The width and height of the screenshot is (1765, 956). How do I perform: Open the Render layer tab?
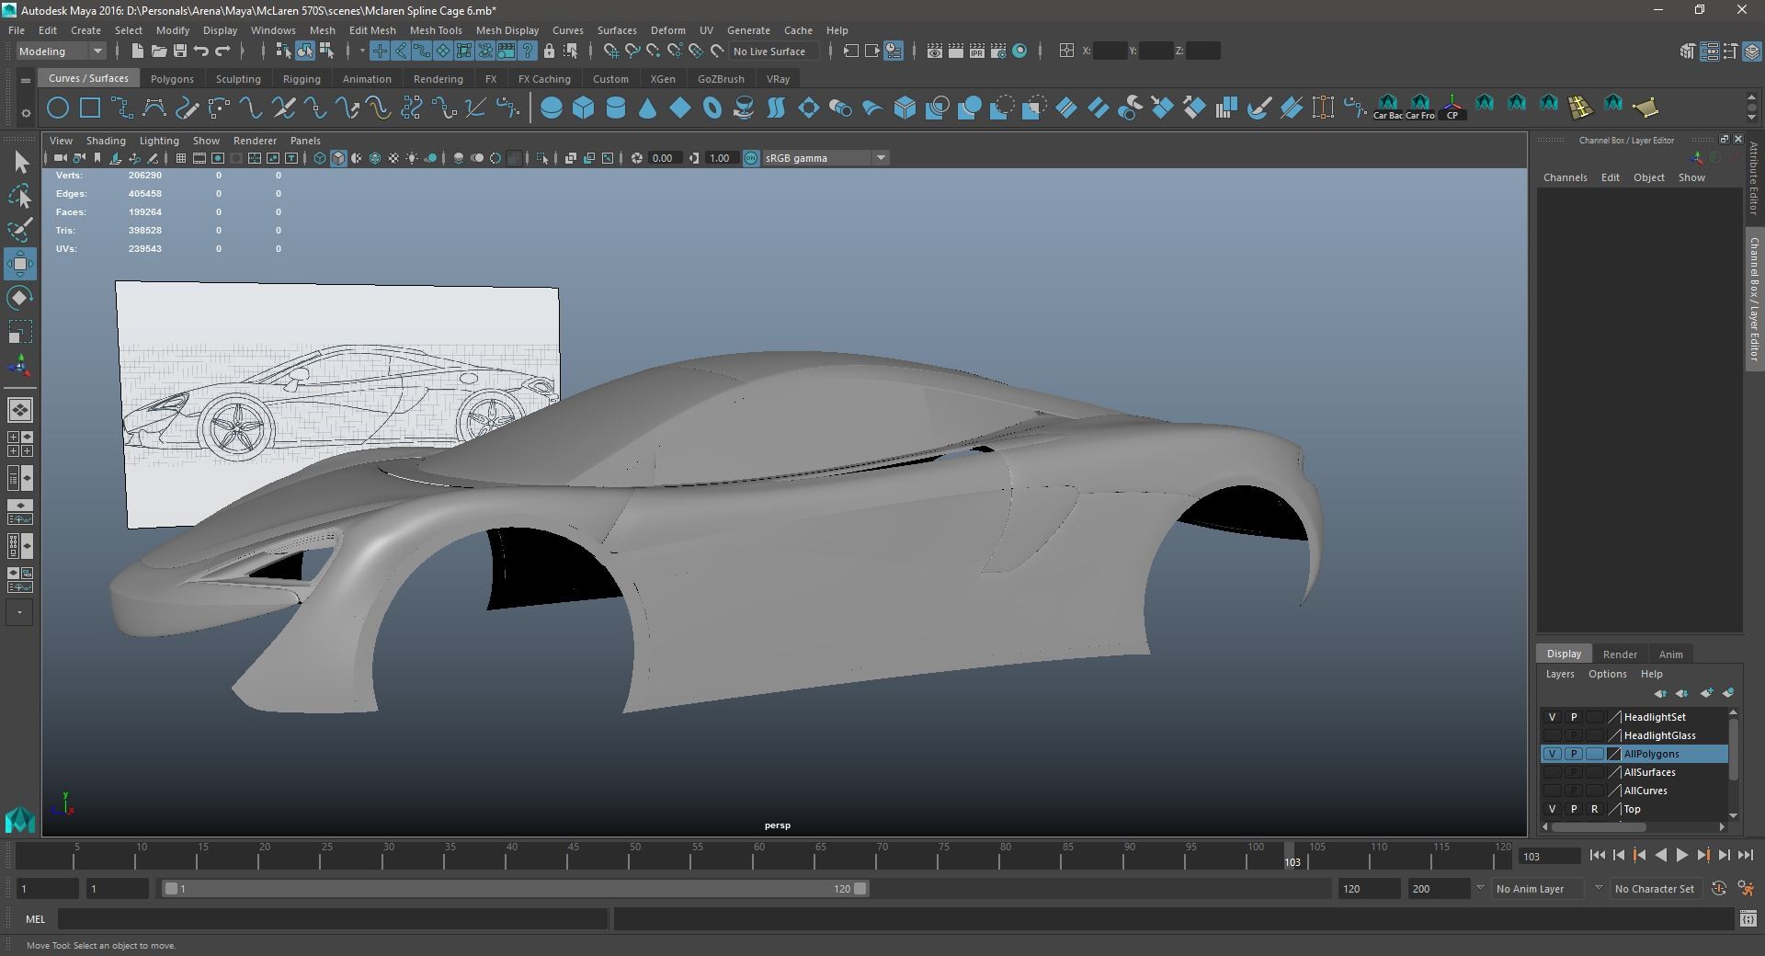point(1620,654)
